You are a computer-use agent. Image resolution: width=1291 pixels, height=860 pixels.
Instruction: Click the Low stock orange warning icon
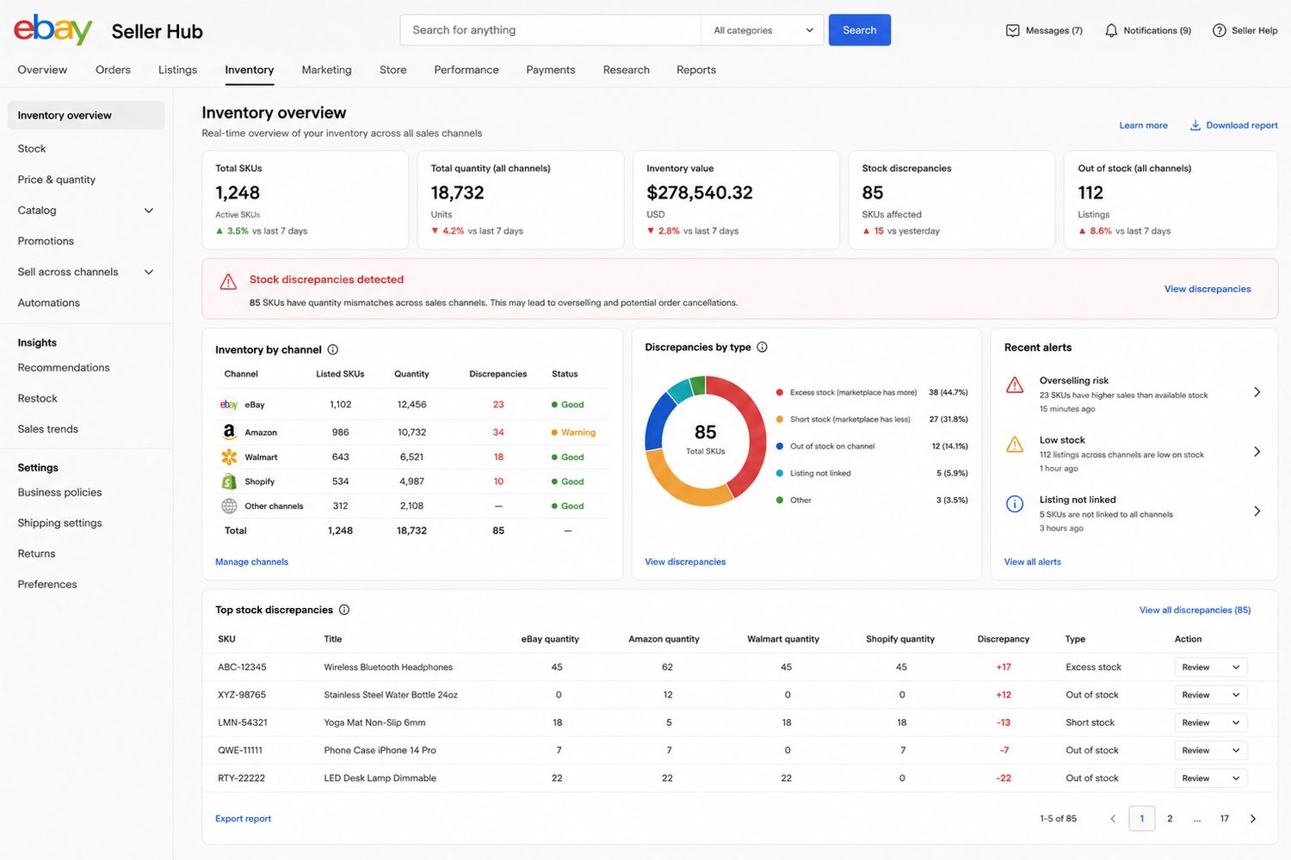coord(1015,445)
